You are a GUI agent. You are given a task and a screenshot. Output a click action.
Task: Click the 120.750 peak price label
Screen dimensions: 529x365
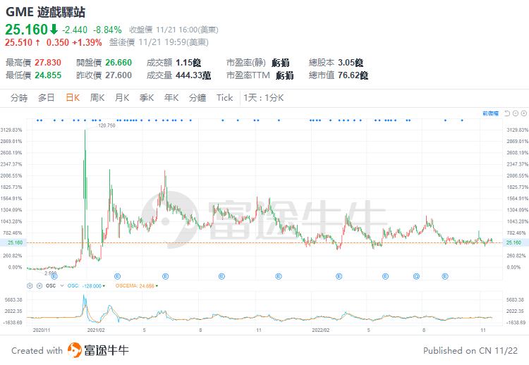(x=107, y=125)
